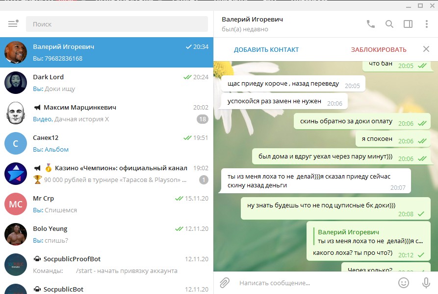This screenshot has width=438, height=294.
Task: Click the bot icon beside SocpublicProofBot
Action: pyautogui.click(x=37, y=259)
